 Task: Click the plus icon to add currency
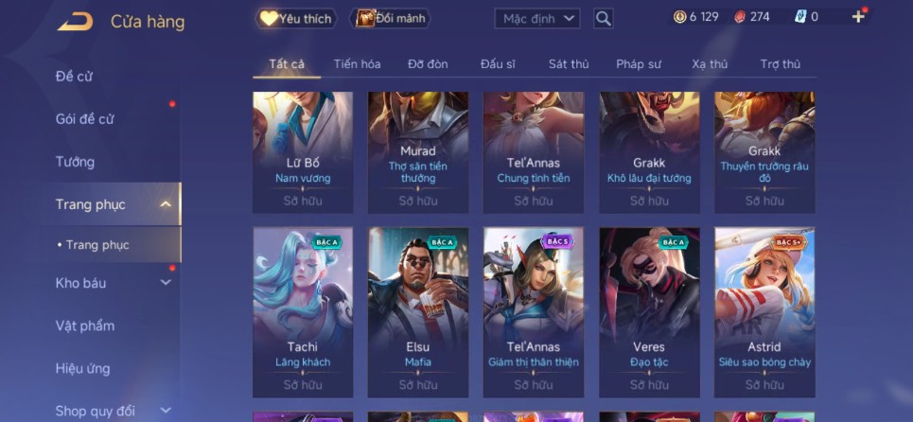[858, 16]
